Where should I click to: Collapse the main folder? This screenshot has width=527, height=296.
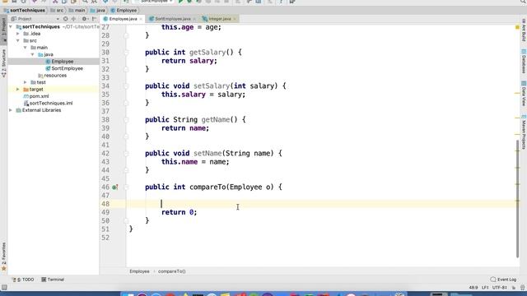(26, 48)
